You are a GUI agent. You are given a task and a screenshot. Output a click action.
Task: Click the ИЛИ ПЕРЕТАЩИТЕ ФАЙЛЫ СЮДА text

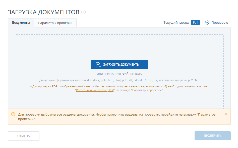[119, 74]
